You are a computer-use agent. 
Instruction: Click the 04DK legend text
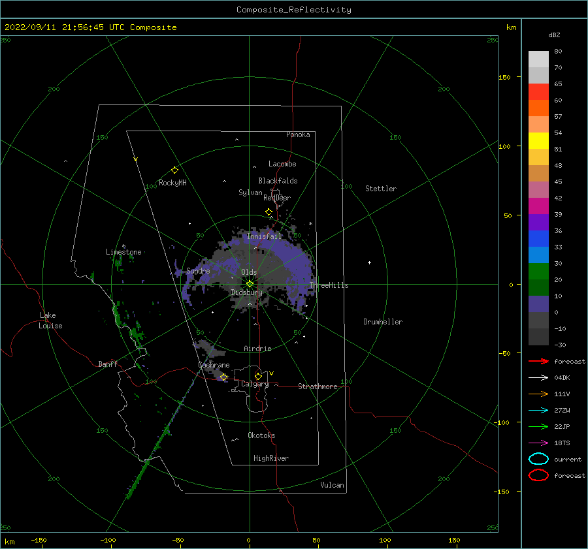(562, 378)
